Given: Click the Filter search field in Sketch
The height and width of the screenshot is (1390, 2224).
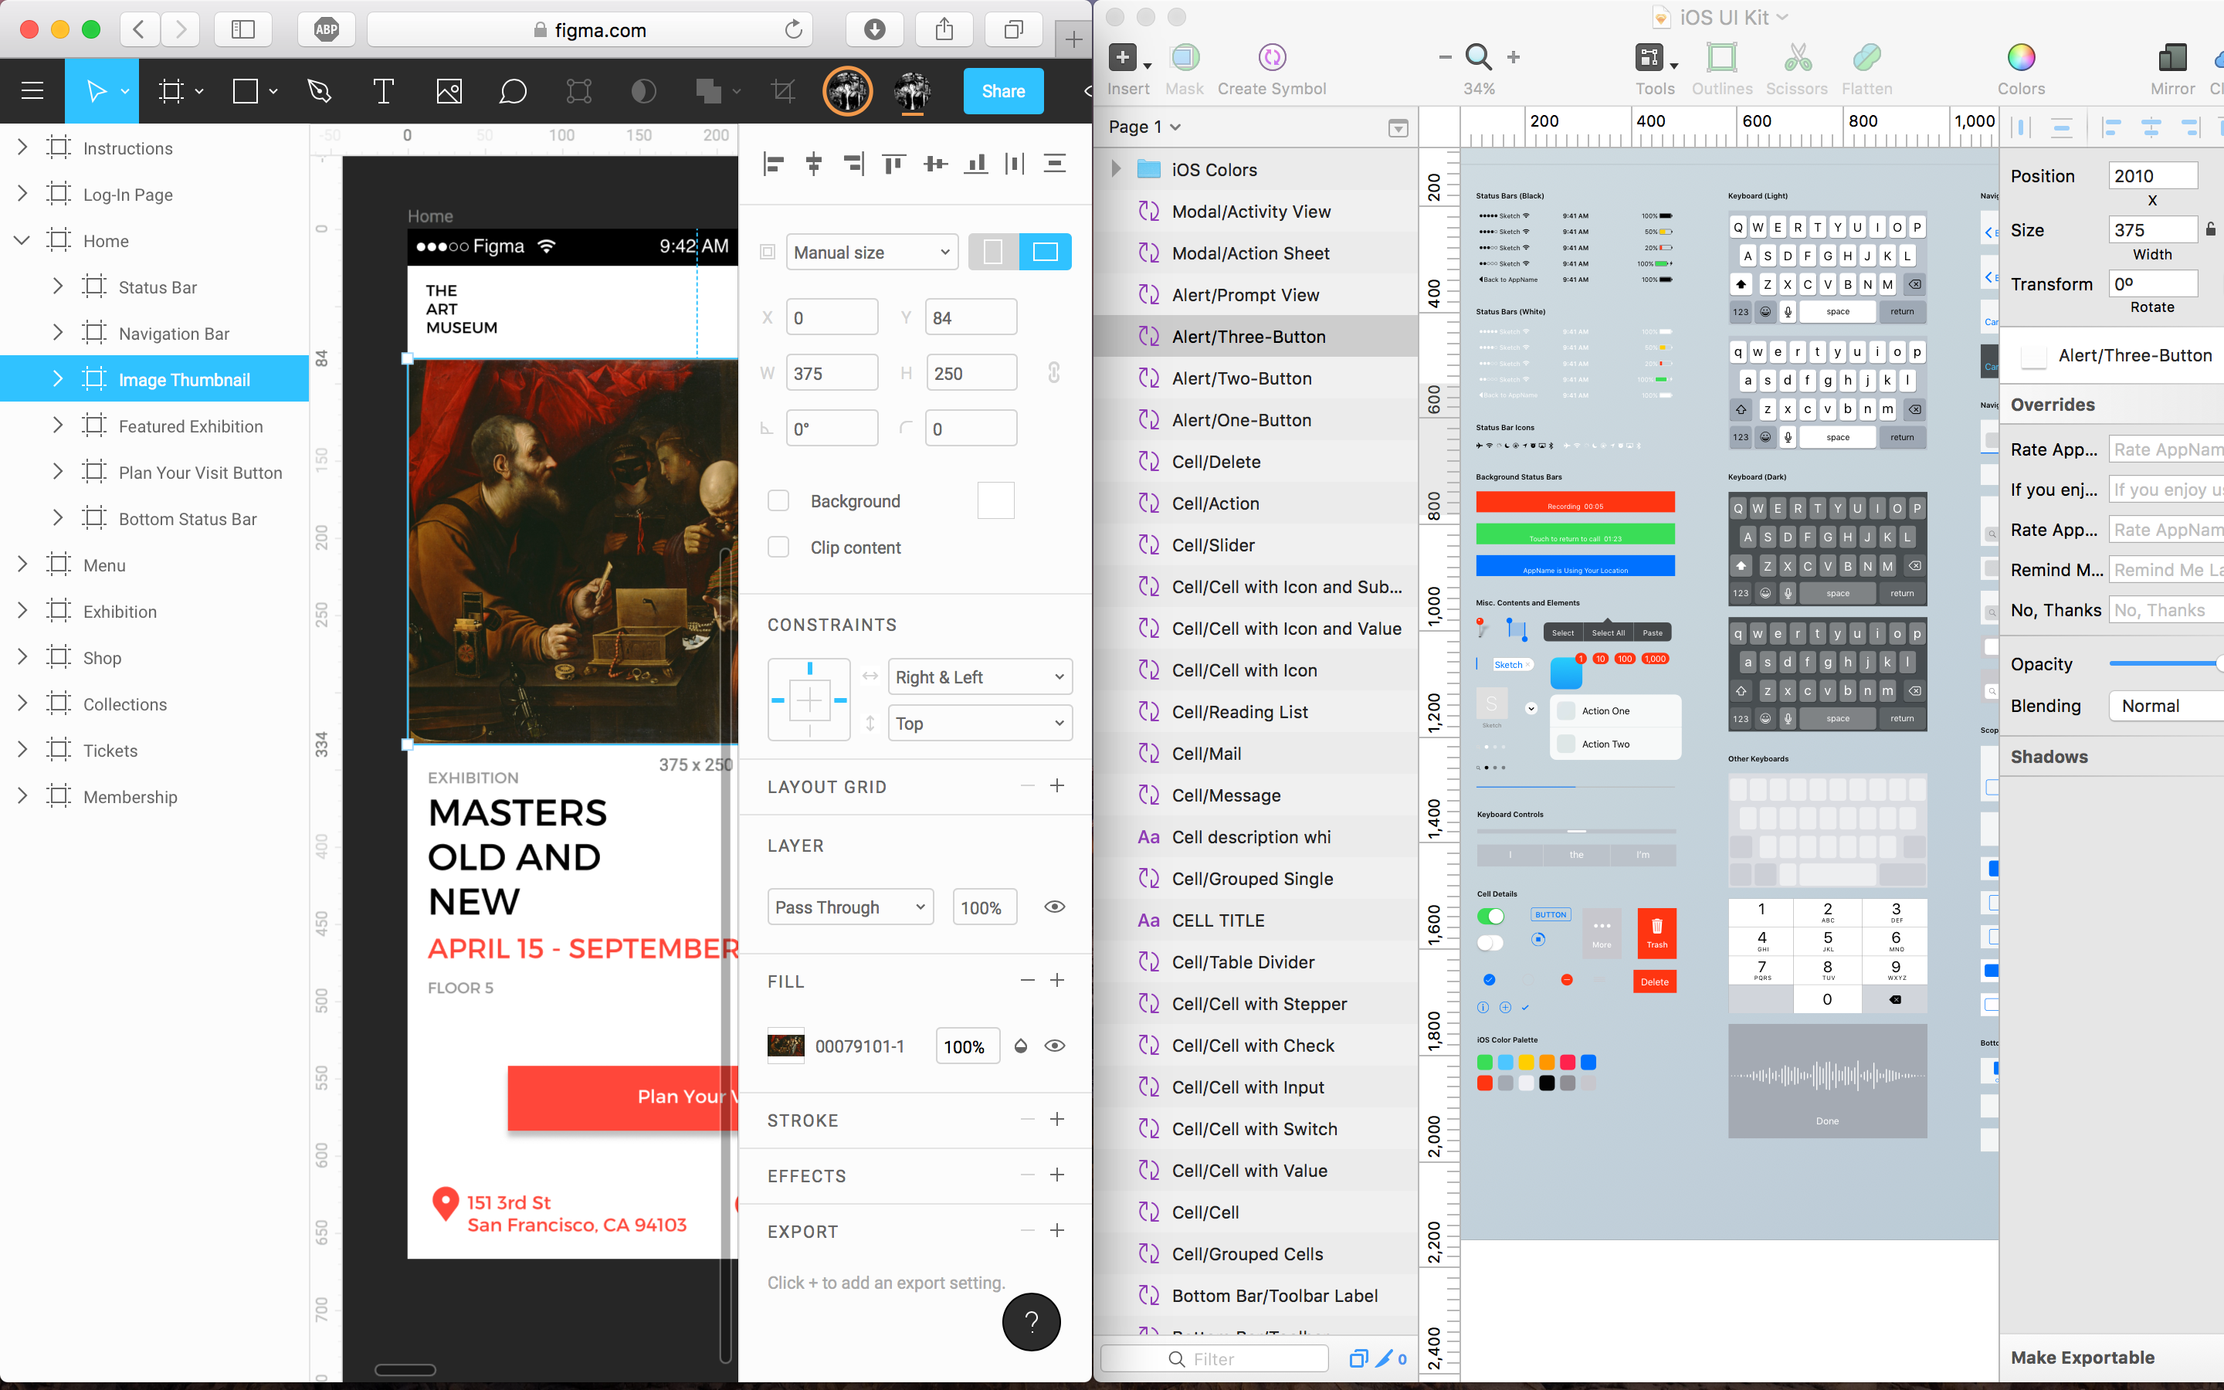Looking at the screenshot, I should click(1215, 1359).
